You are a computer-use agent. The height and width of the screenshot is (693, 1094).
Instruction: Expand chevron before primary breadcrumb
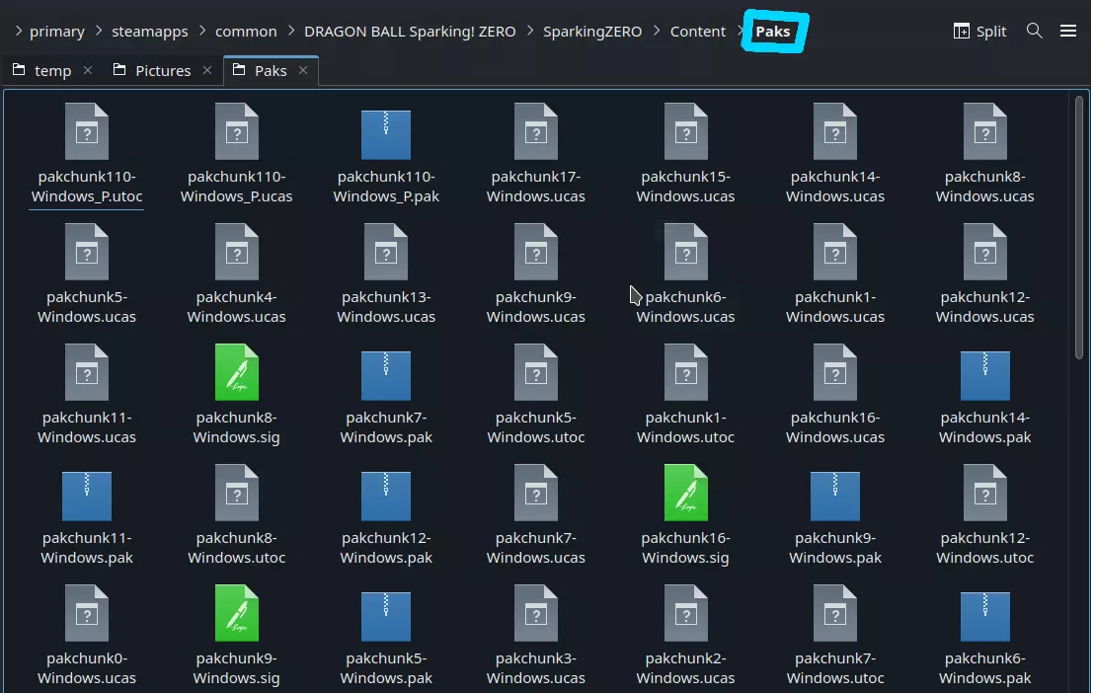point(18,31)
